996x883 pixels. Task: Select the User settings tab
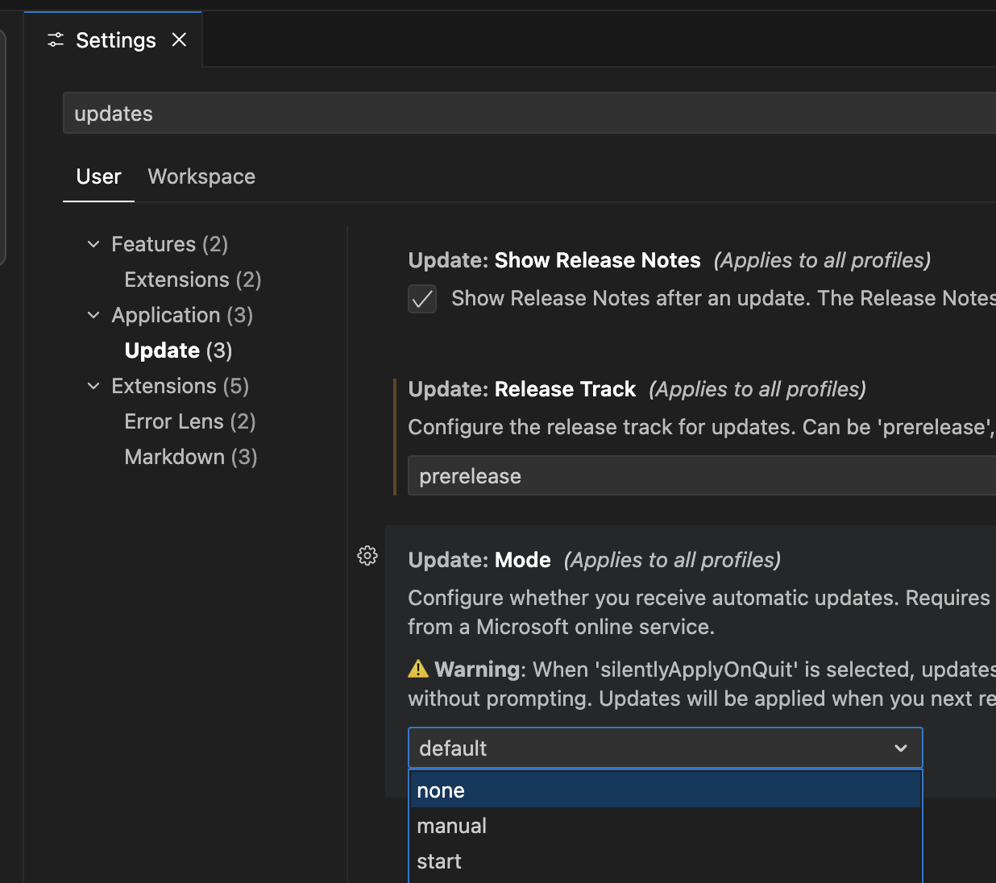[x=98, y=176]
